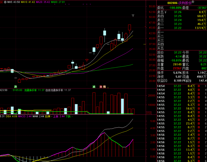Click the 卖二 ask price 37.23
Viewport: 207px width, 162px height.
click(x=178, y=24)
